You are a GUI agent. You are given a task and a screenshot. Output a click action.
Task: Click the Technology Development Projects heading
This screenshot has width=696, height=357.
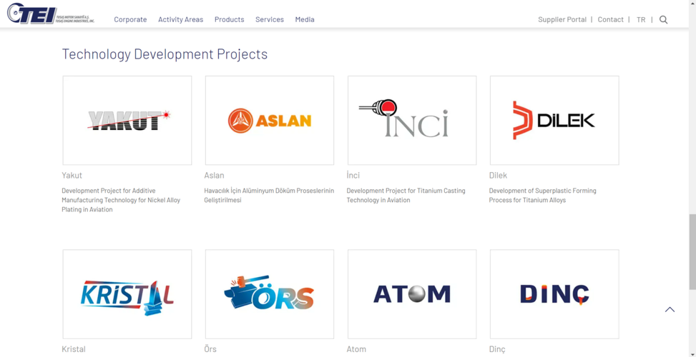click(x=165, y=54)
